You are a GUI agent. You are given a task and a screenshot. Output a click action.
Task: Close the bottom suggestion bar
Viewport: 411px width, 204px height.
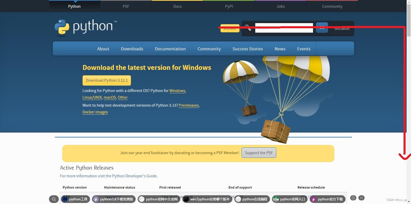point(361,198)
